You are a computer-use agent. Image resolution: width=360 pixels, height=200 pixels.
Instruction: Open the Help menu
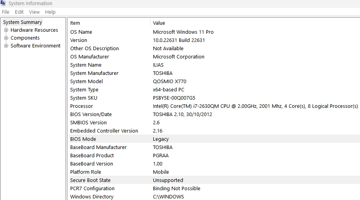tap(50, 12)
